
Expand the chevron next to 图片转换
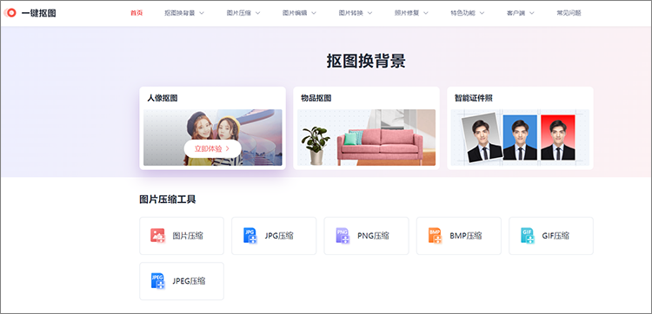(x=369, y=13)
